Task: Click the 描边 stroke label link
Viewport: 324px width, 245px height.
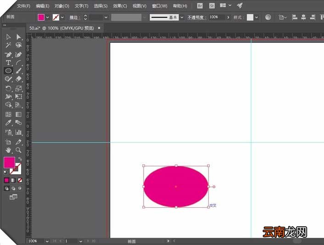Action: click(x=75, y=17)
